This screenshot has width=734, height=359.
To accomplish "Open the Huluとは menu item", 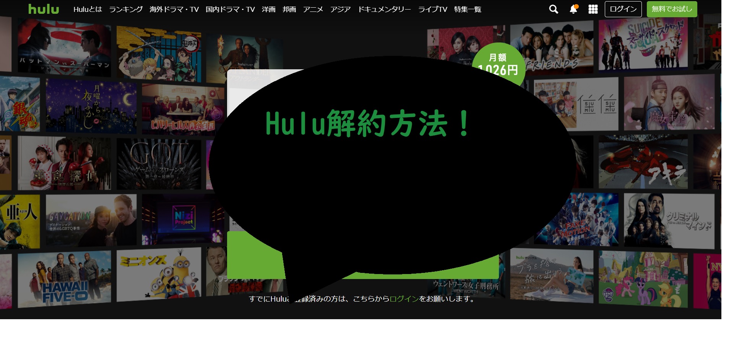I will tap(88, 9).
